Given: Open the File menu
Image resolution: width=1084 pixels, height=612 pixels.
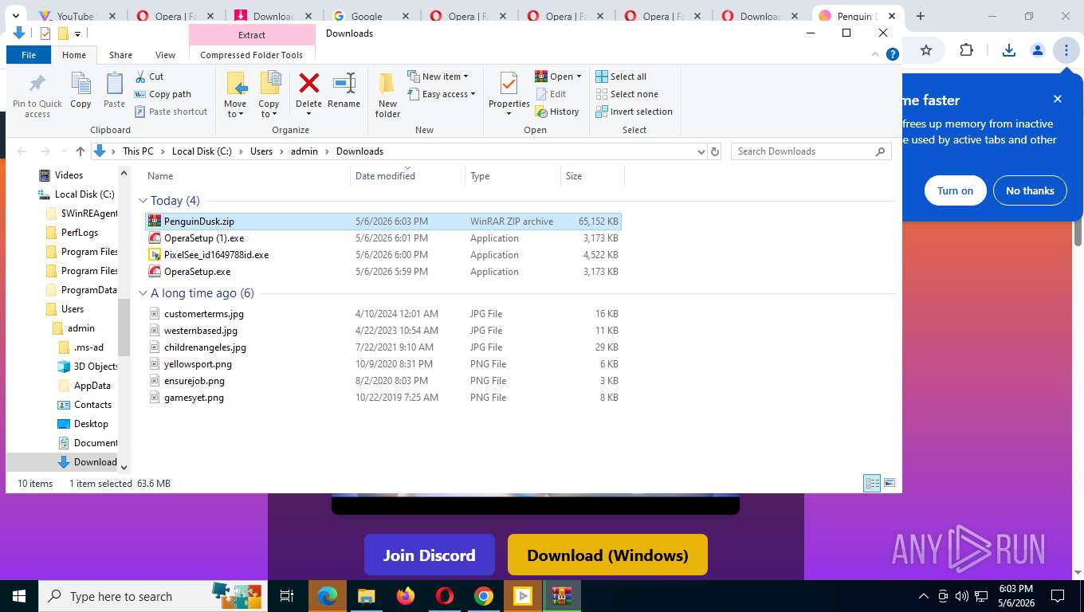Looking at the screenshot, I should tap(29, 55).
